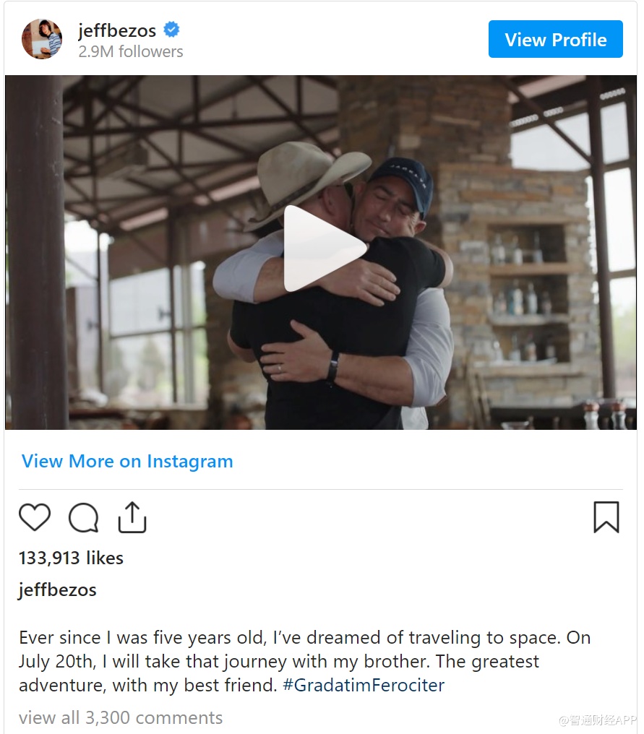644x734 pixels.
Task: Open the #GradatimFerociter hashtag
Action: pos(364,686)
